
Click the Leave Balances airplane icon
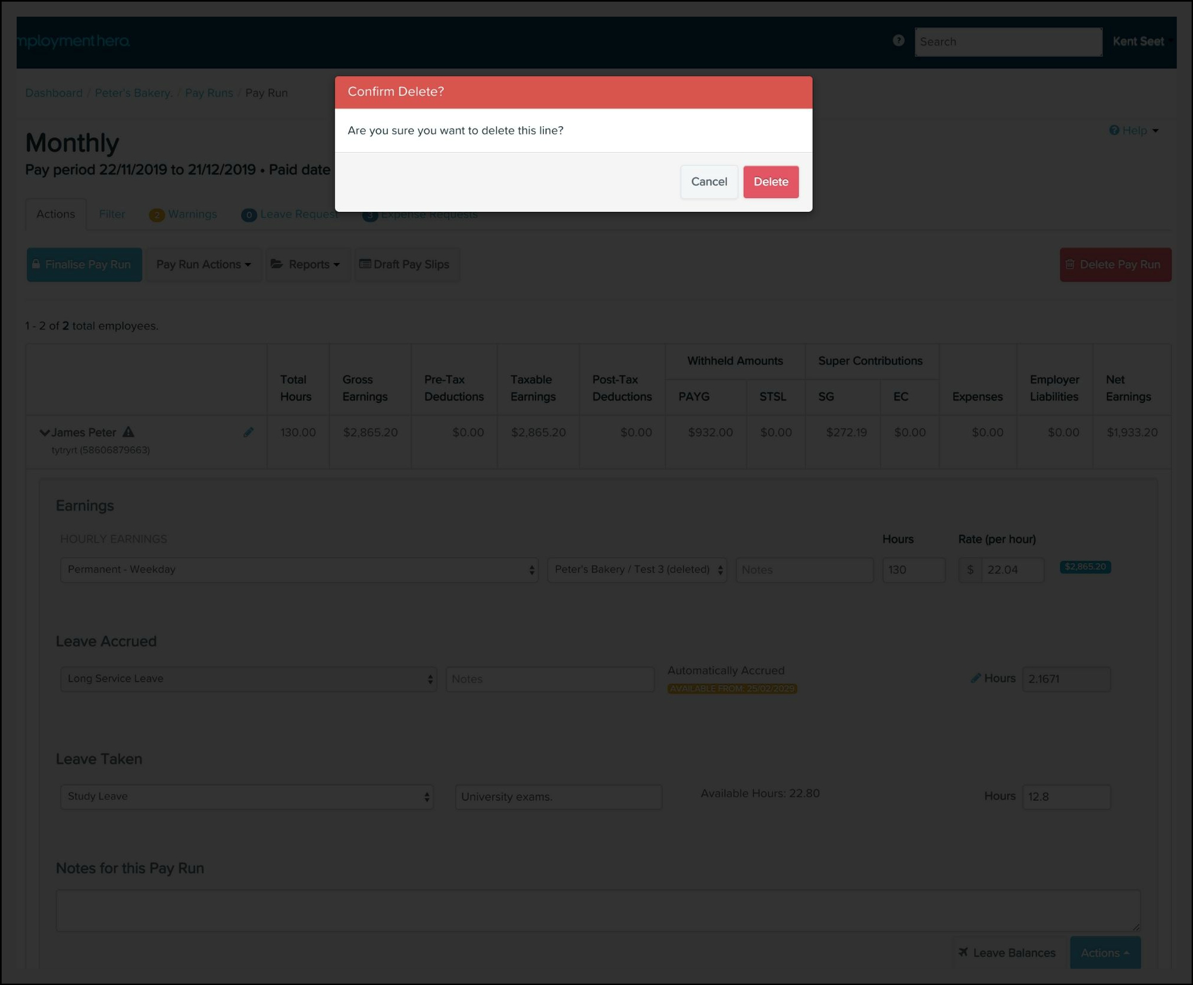point(963,952)
